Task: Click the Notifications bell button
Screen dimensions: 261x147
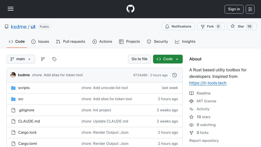Action: coord(178,26)
